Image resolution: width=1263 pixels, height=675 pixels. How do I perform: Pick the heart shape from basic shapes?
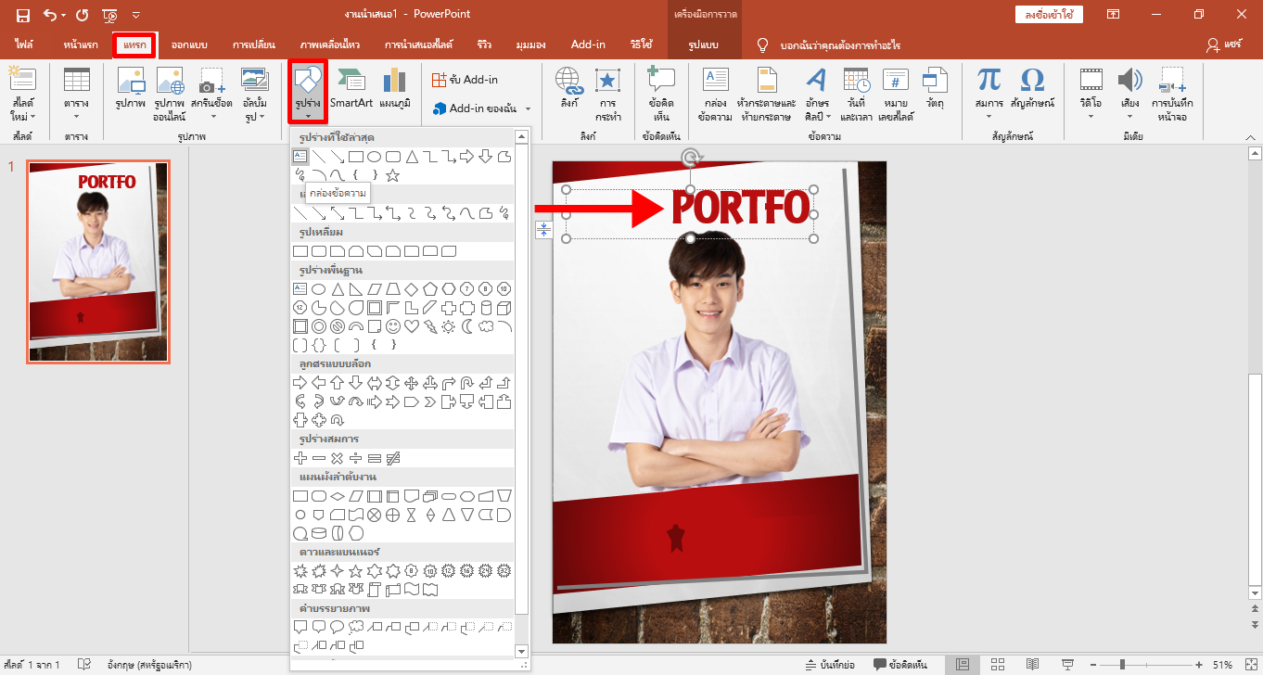[x=412, y=326]
